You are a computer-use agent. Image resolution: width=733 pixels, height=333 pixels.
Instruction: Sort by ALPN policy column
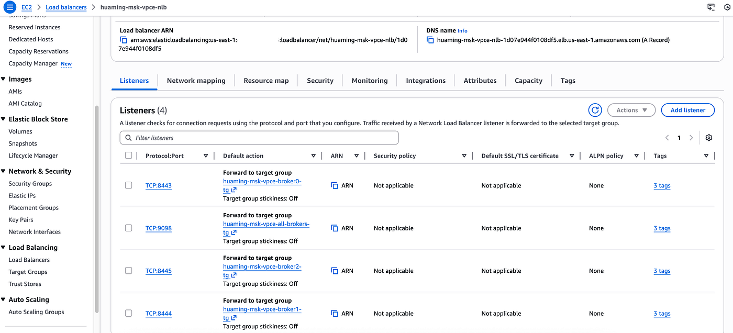(x=637, y=156)
